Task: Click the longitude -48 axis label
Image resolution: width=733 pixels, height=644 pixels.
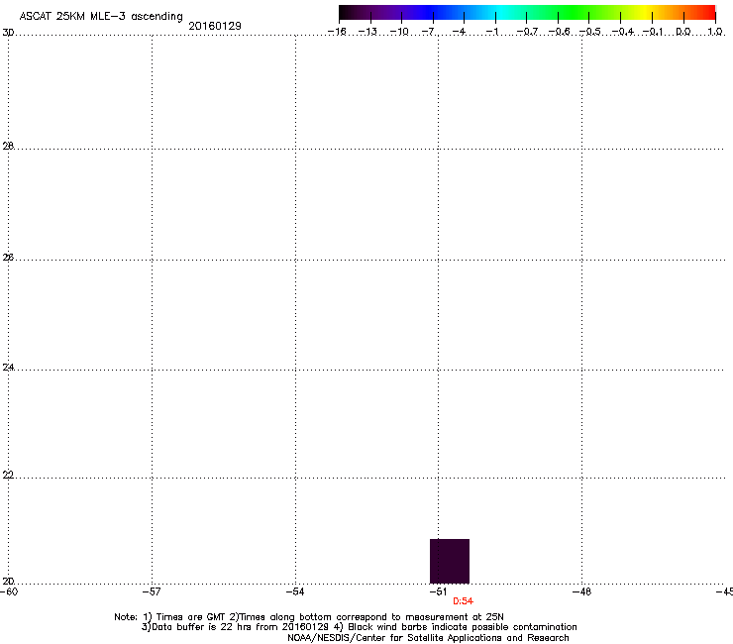Action: 581,591
